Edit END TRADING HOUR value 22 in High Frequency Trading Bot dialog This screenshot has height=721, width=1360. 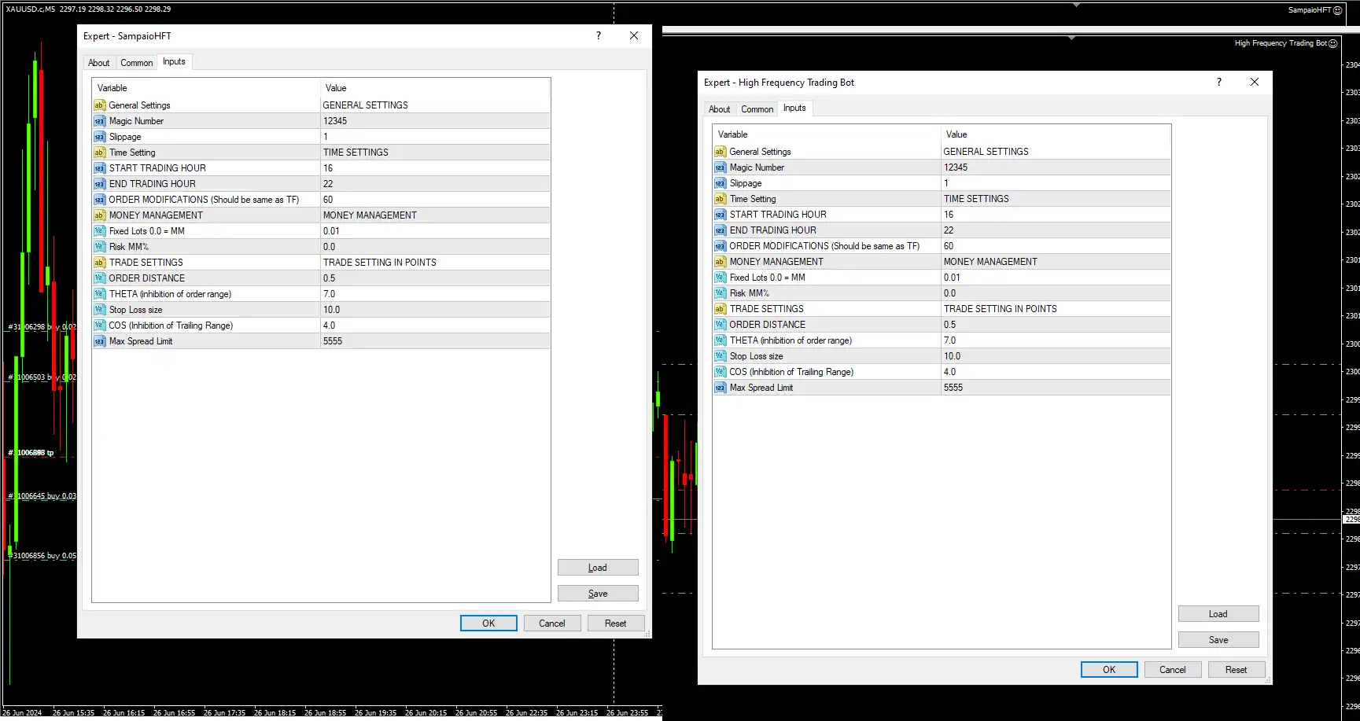[1056, 230]
